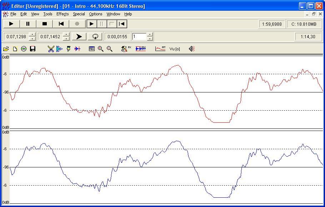Open the Special menu
Screen dimensions: 325x207
[x=79, y=14]
